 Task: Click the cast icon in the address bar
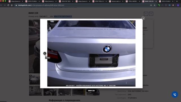click(x=151, y=5)
